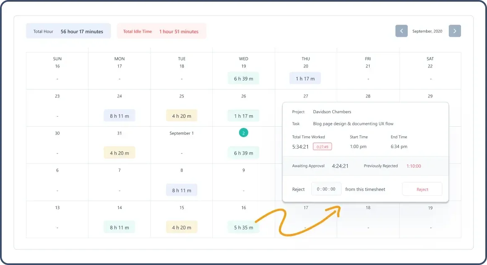Open the September, 2020 month selector
This screenshot has height=265, width=487.
[427, 31]
